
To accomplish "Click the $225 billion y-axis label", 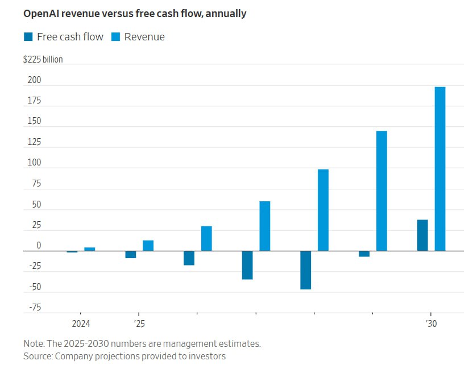I will pyautogui.click(x=43, y=59).
